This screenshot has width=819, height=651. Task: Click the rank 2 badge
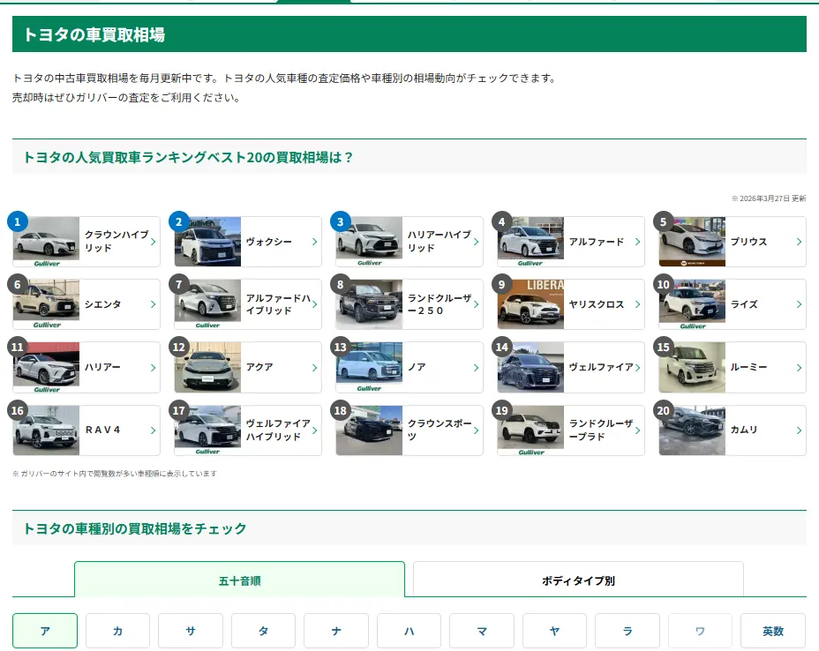(x=178, y=222)
